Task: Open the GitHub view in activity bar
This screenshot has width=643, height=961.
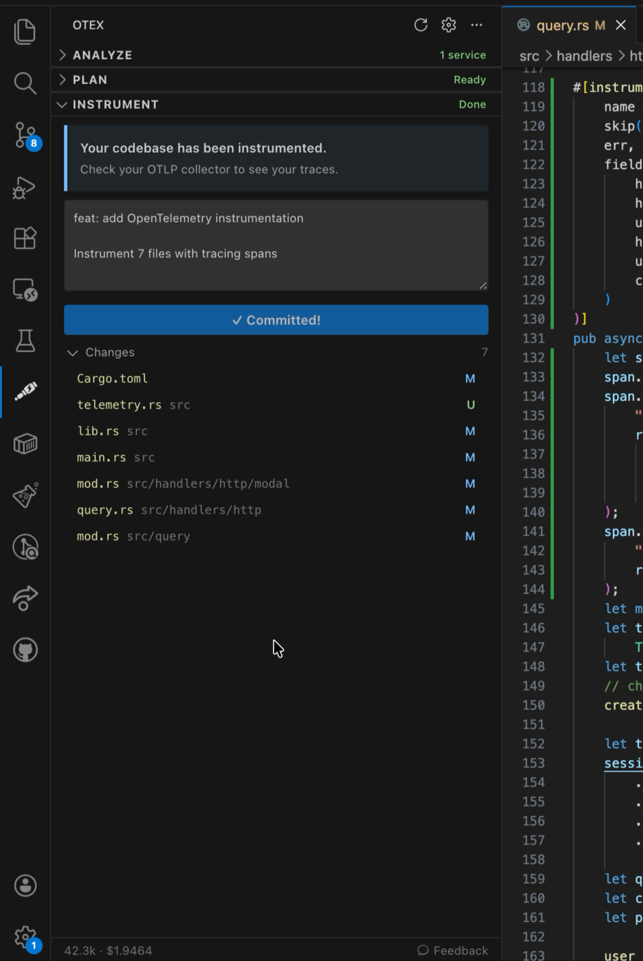Action: [25, 650]
